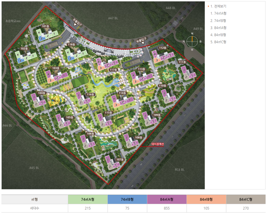Click the purple 84㎡A형 legend cell
The height and width of the screenshot is (214, 267).
tap(167, 200)
